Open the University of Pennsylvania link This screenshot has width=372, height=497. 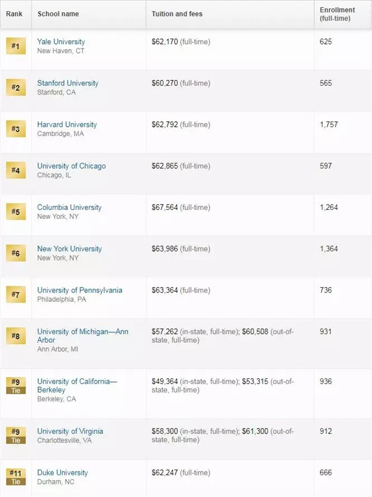point(79,290)
